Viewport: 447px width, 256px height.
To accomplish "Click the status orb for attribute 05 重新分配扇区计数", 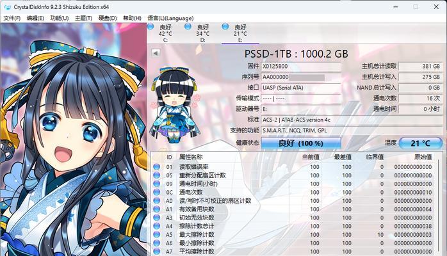I will tap(156, 175).
